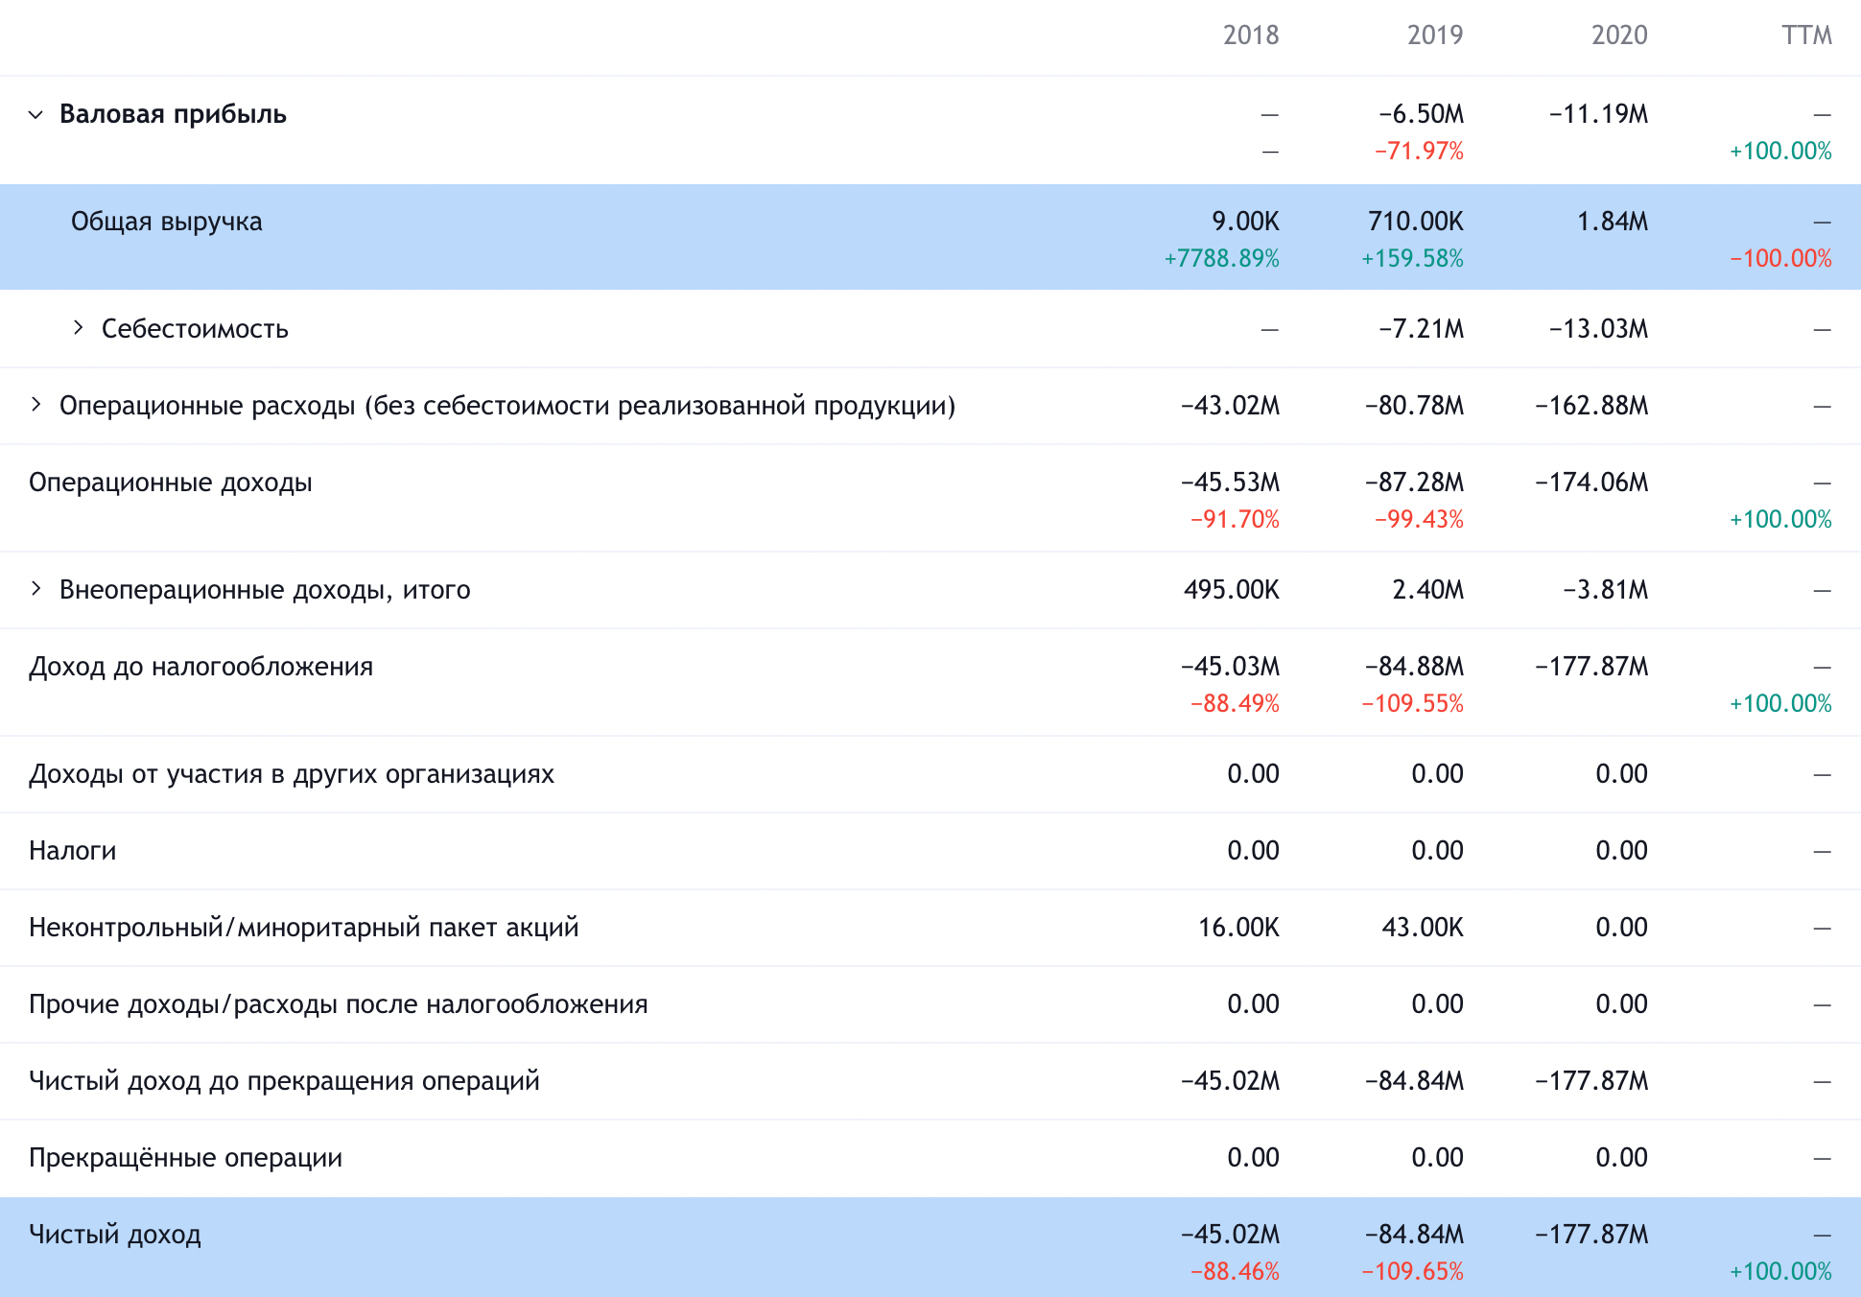Click the Валовая прибыль row label

coord(173,114)
